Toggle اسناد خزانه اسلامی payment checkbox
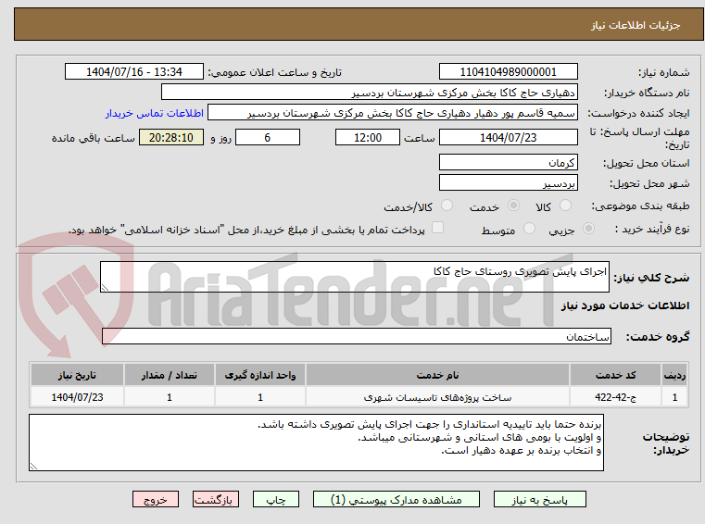 pyautogui.click(x=437, y=228)
